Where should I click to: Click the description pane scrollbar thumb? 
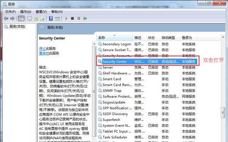tap(94, 91)
